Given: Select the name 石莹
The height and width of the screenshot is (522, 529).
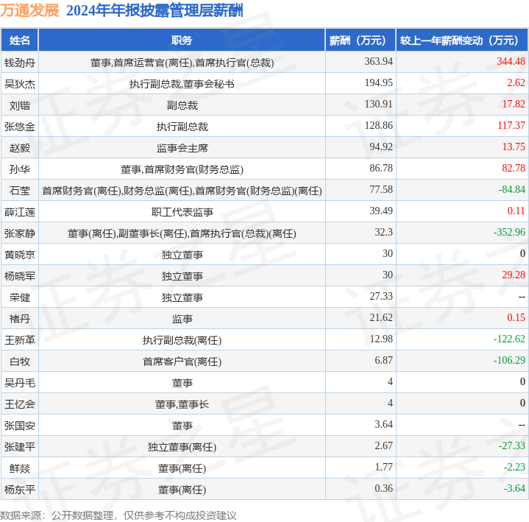Looking at the screenshot, I should (20, 191).
